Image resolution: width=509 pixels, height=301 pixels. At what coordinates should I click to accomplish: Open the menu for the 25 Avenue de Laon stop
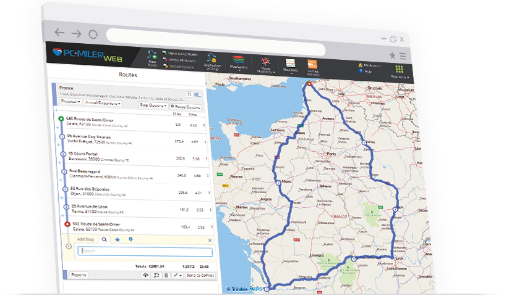(210, 210)
